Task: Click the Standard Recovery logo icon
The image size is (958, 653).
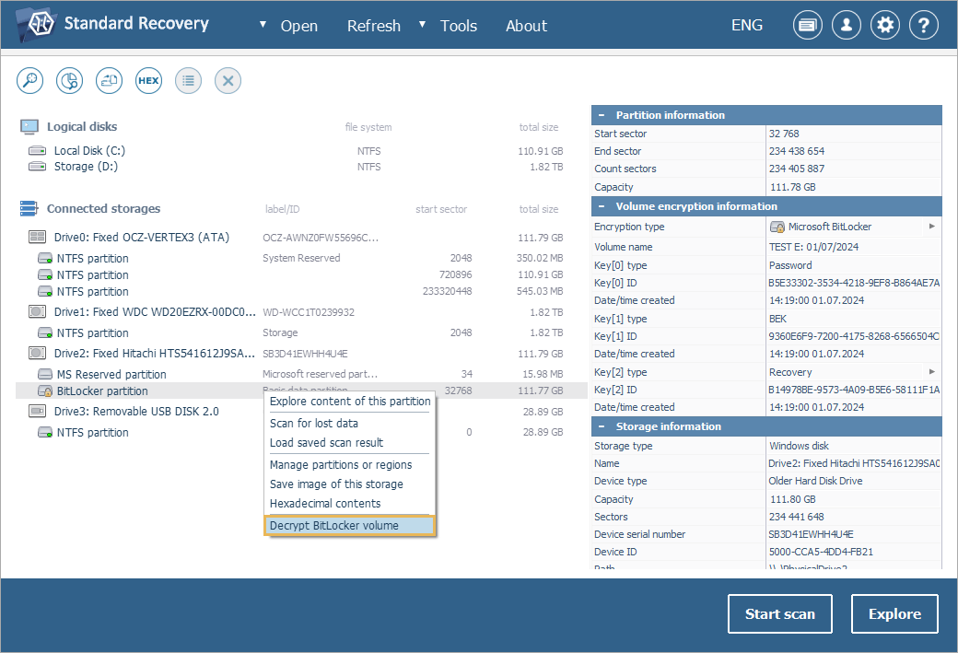Action: 36,25
